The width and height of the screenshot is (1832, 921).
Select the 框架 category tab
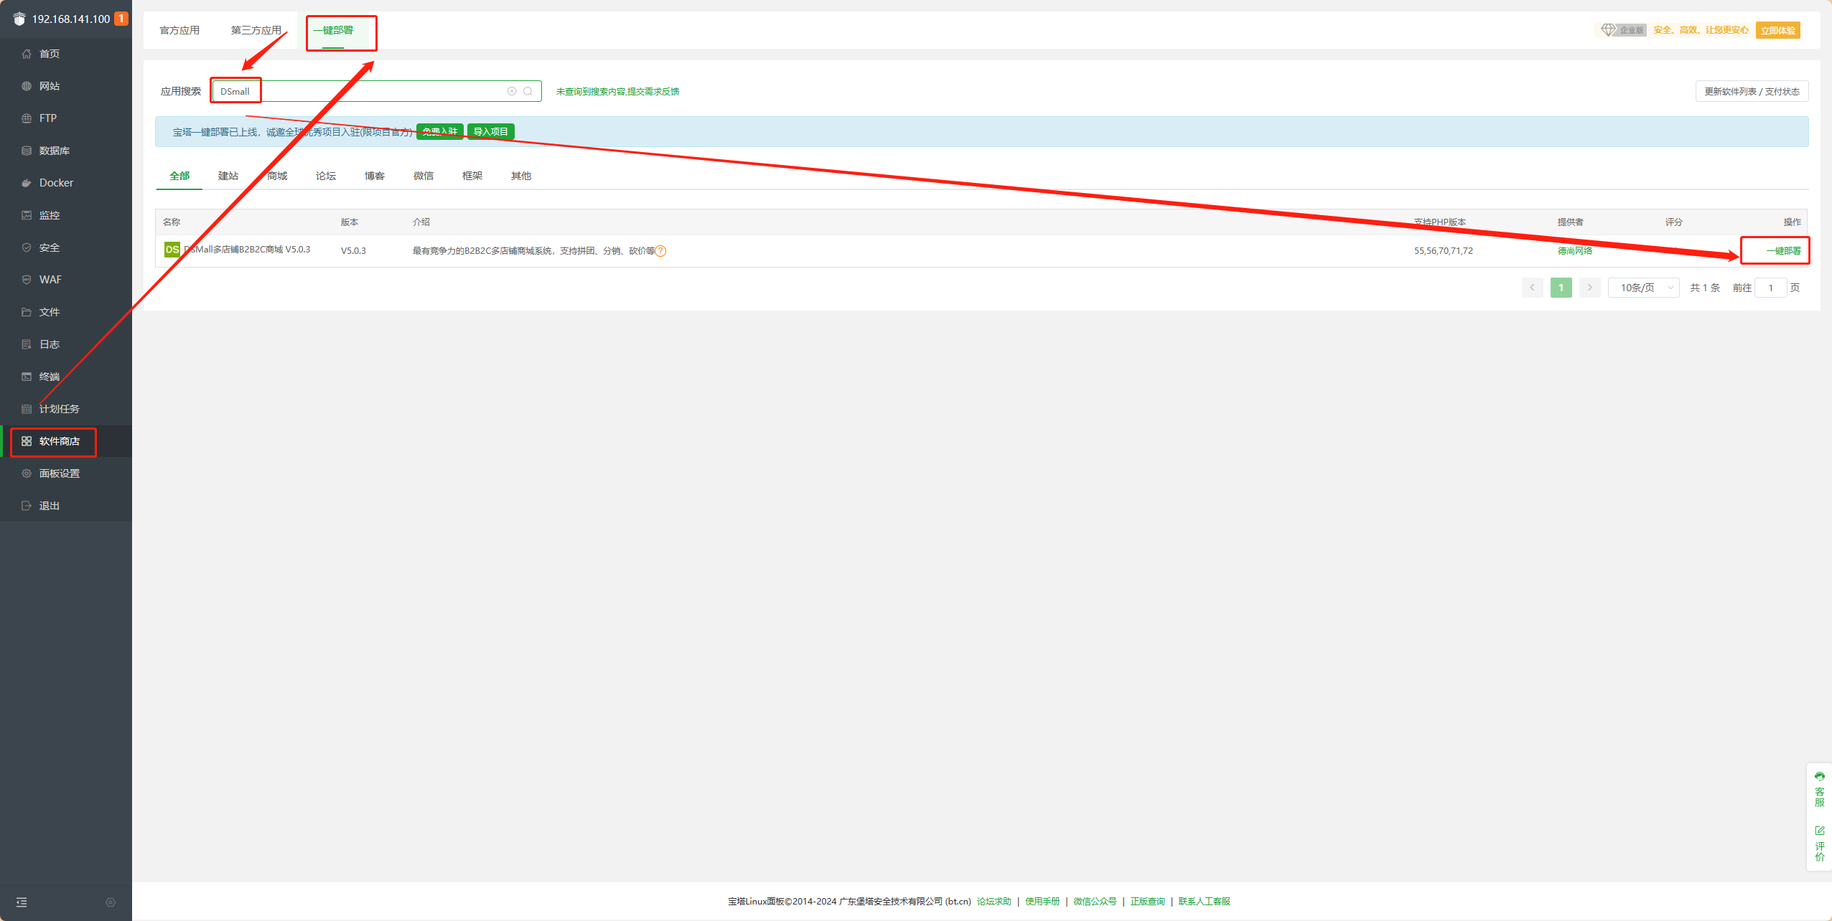click(x=472, y=176)
